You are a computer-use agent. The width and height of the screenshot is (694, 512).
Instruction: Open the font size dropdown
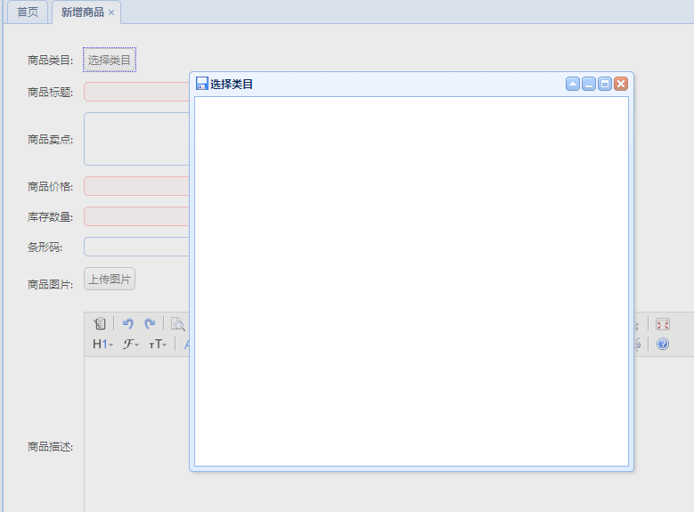click(158, 344)
